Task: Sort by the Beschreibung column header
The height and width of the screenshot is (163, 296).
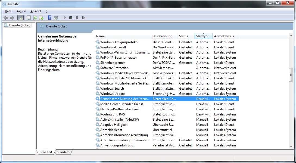Action: pyautogui.click(x=164, y=36)
